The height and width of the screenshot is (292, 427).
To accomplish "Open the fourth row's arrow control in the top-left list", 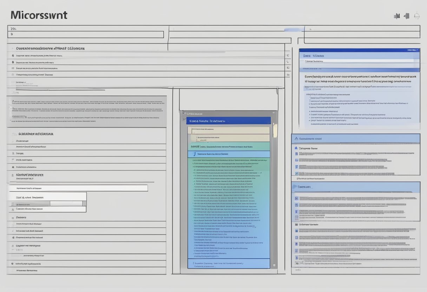I will [x=288, y=74].
